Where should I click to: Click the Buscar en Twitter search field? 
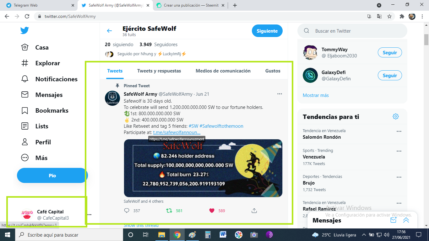click(x=352, y=31)
